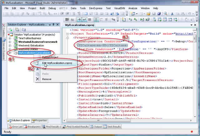This screenshot has width=200, height=136.
Task: Click the red recording dot in status bar
Action: pos(192,131)
